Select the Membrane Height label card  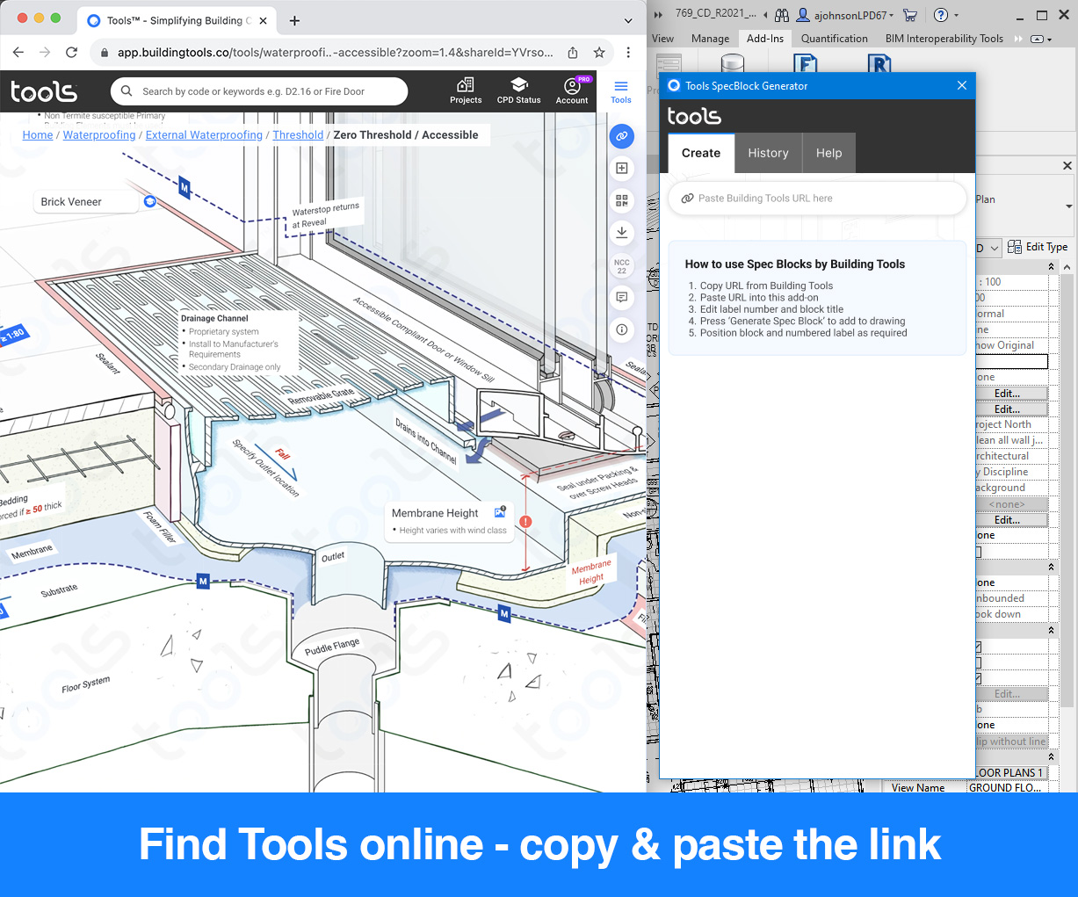click(x=449, y=520)
